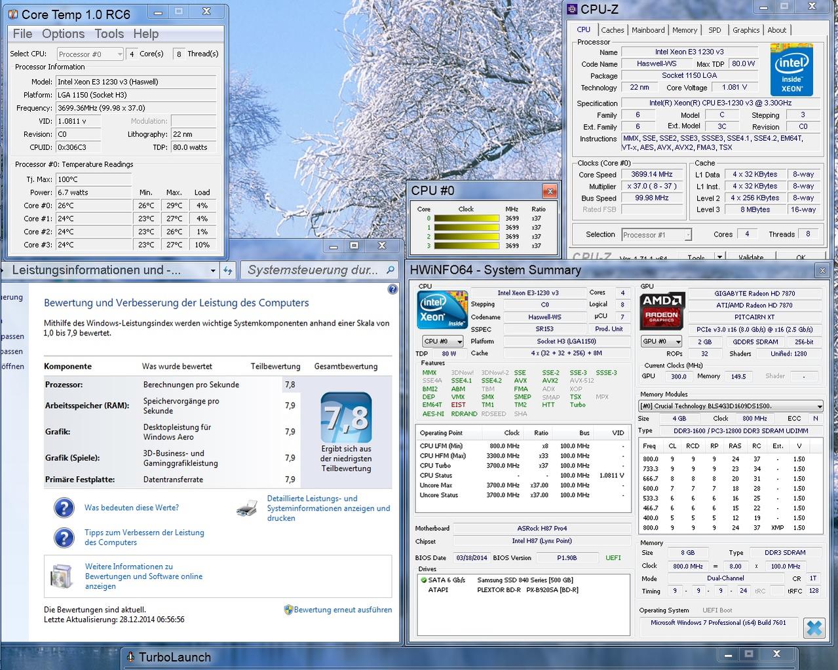Click Core 2 clock bar in CPU #0

(x=466, y=237)
